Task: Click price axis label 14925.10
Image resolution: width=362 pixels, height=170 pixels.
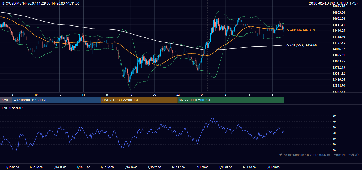Action: [339, 6]
